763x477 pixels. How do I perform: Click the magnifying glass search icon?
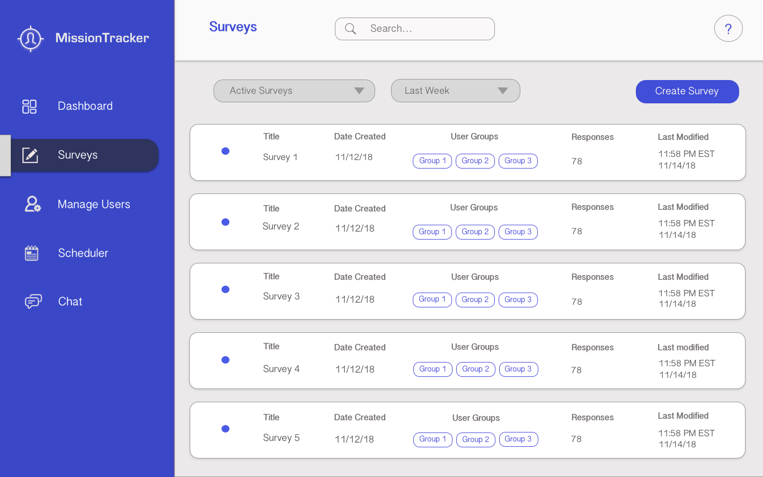point(350,29)
